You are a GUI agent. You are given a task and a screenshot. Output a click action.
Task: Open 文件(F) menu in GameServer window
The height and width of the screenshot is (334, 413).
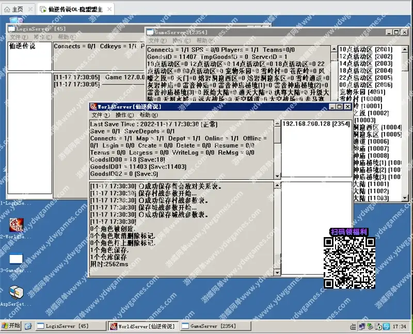157,41
